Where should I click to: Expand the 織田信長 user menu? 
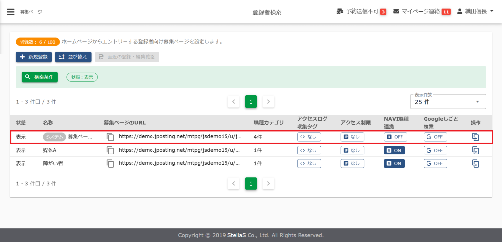475,11
